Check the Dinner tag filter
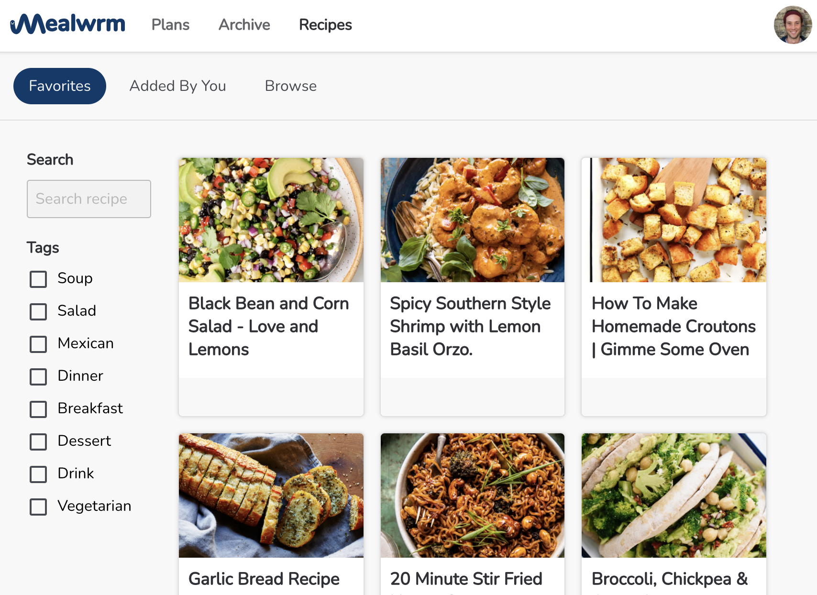This screenshot has height=595, width=817. pos(38,376)
